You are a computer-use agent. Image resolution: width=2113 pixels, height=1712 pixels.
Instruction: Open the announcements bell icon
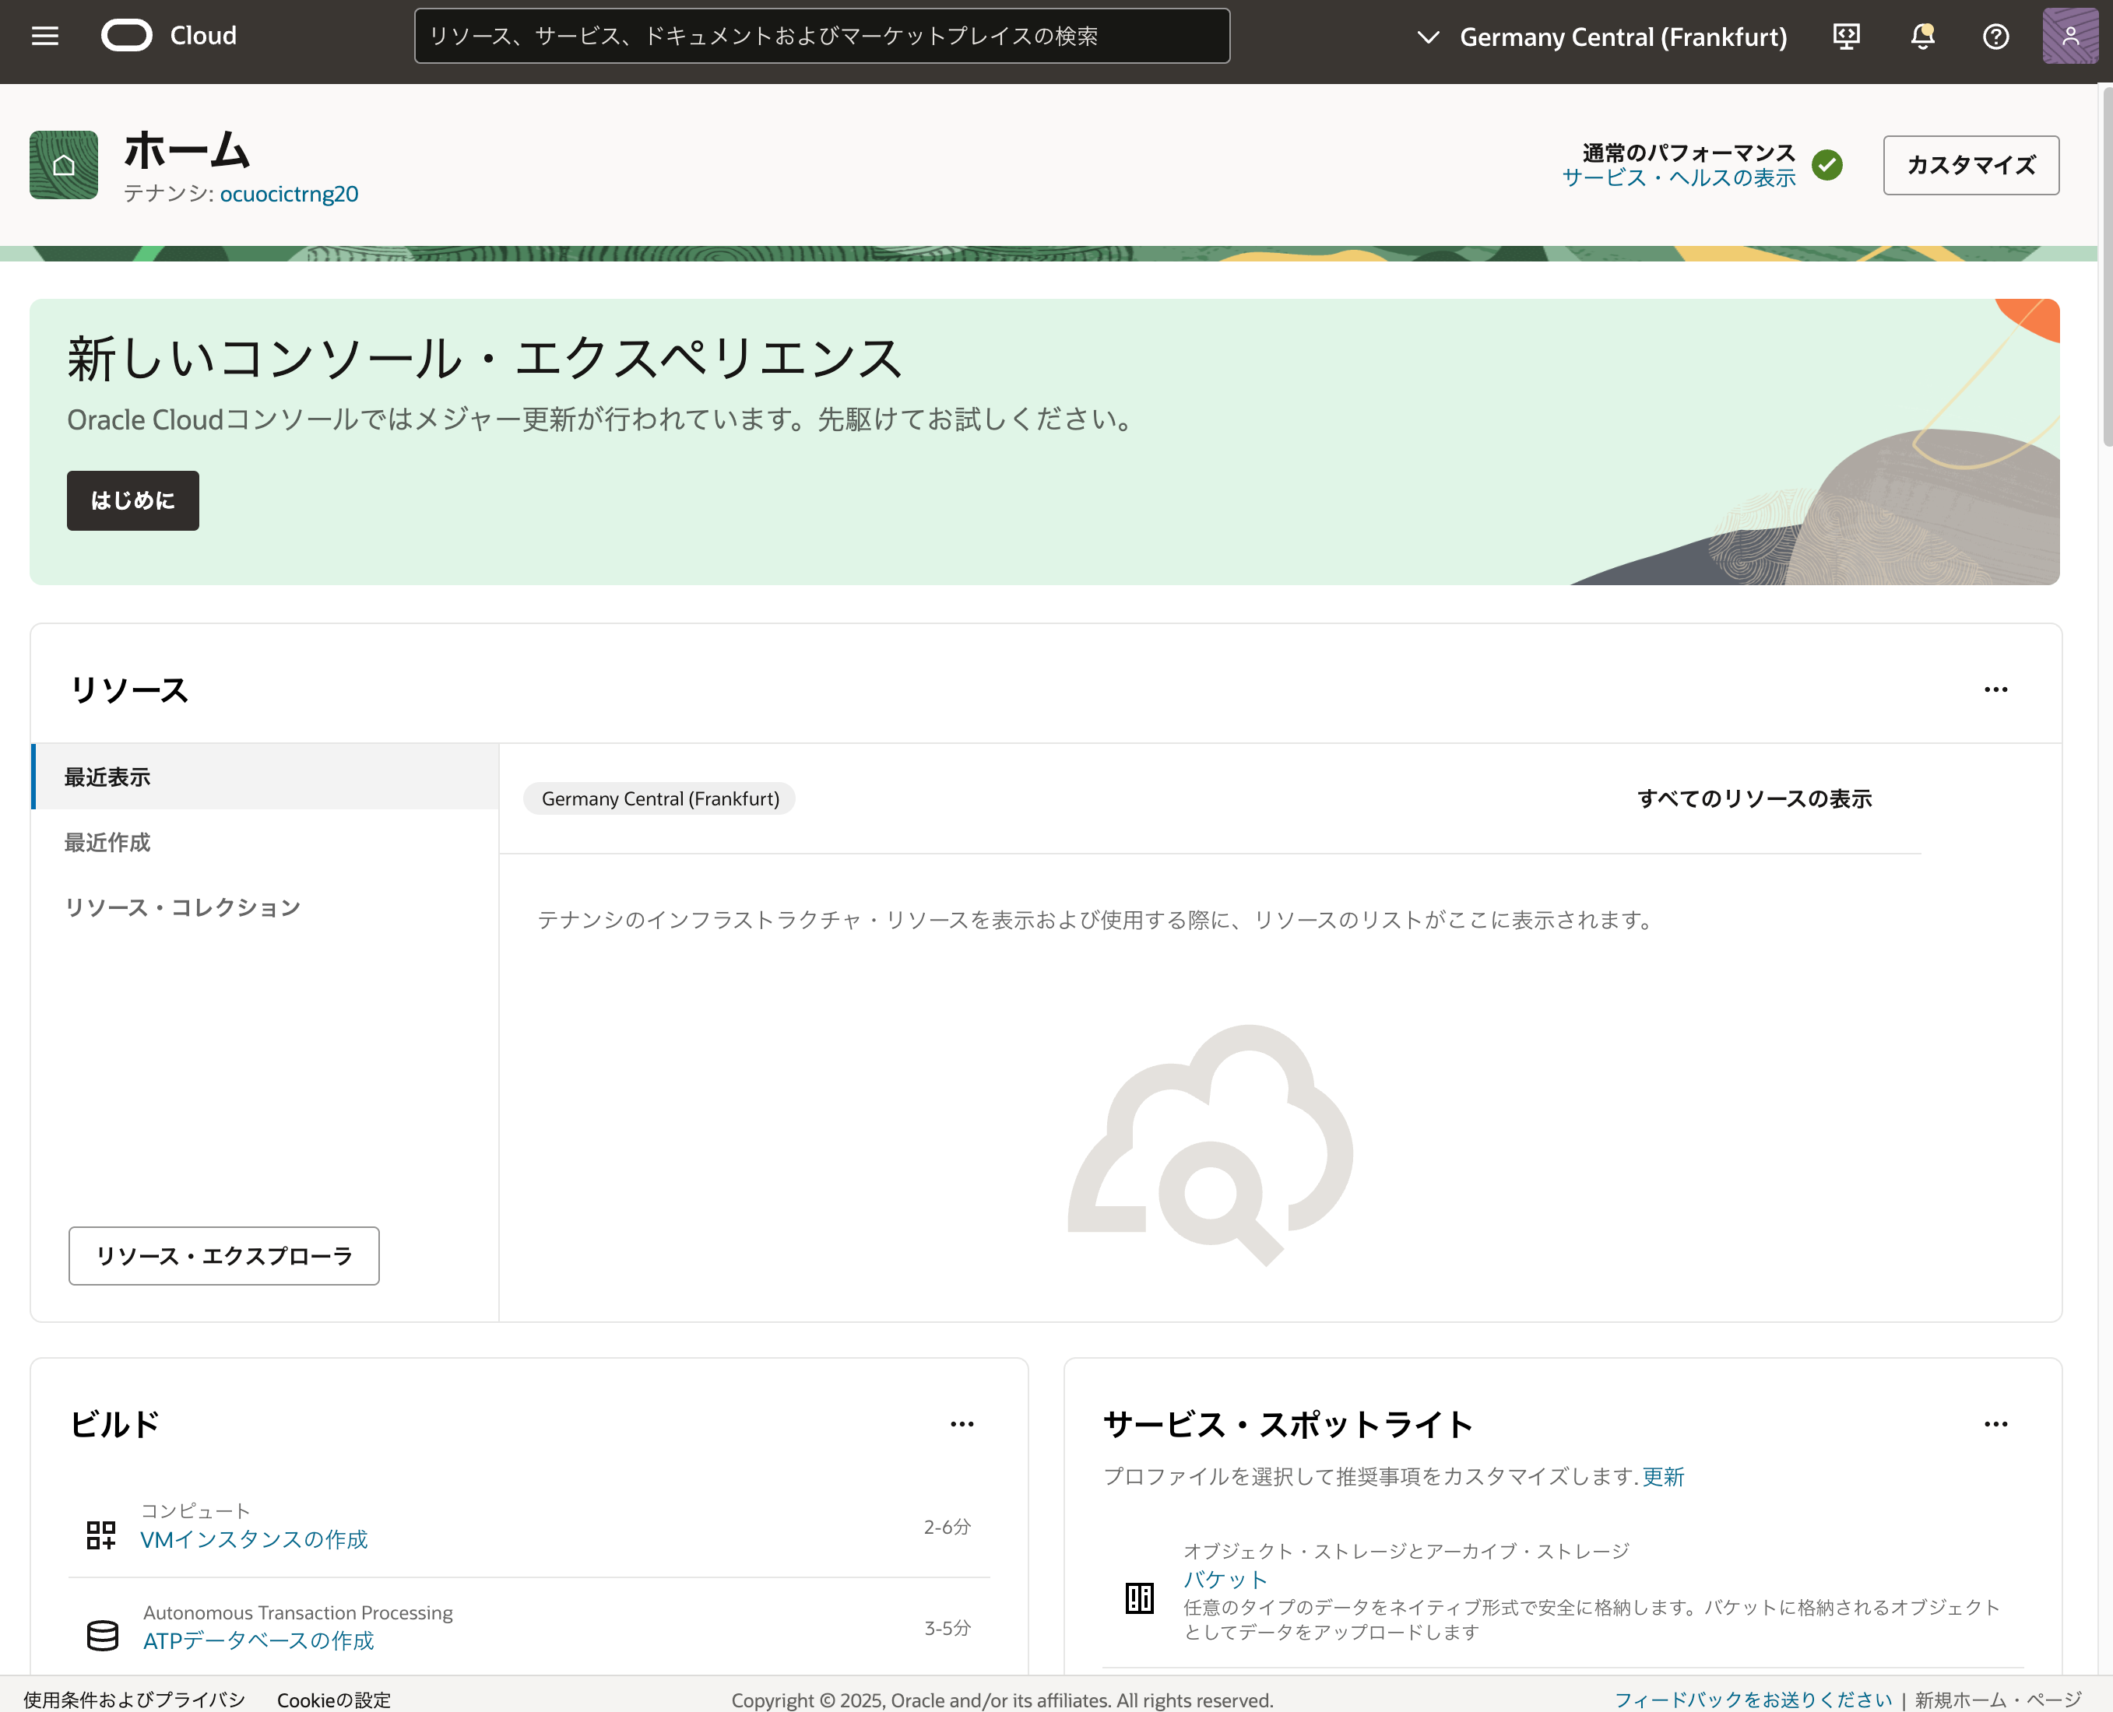(x=1921, y=37)
